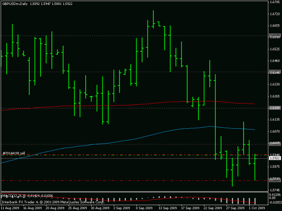Click the 27 Sep 2009 date label
Viewport: 282px width, 211px height.
(235, 208)
